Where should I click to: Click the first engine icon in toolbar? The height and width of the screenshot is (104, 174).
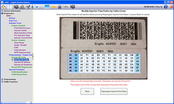click(x=16, y=7)
